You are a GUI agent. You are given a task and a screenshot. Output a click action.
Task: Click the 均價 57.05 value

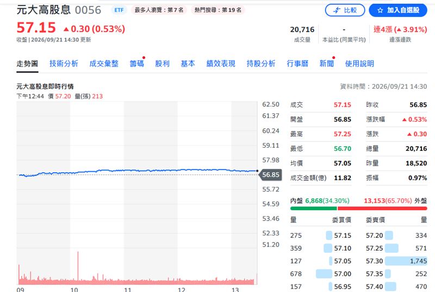pyautogui.click(x=343, y=163)
